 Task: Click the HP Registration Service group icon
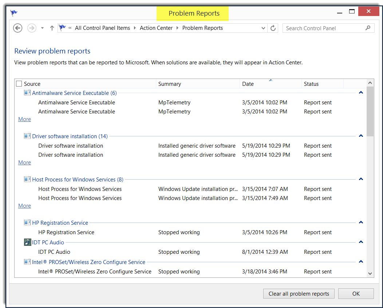point(27,223)
